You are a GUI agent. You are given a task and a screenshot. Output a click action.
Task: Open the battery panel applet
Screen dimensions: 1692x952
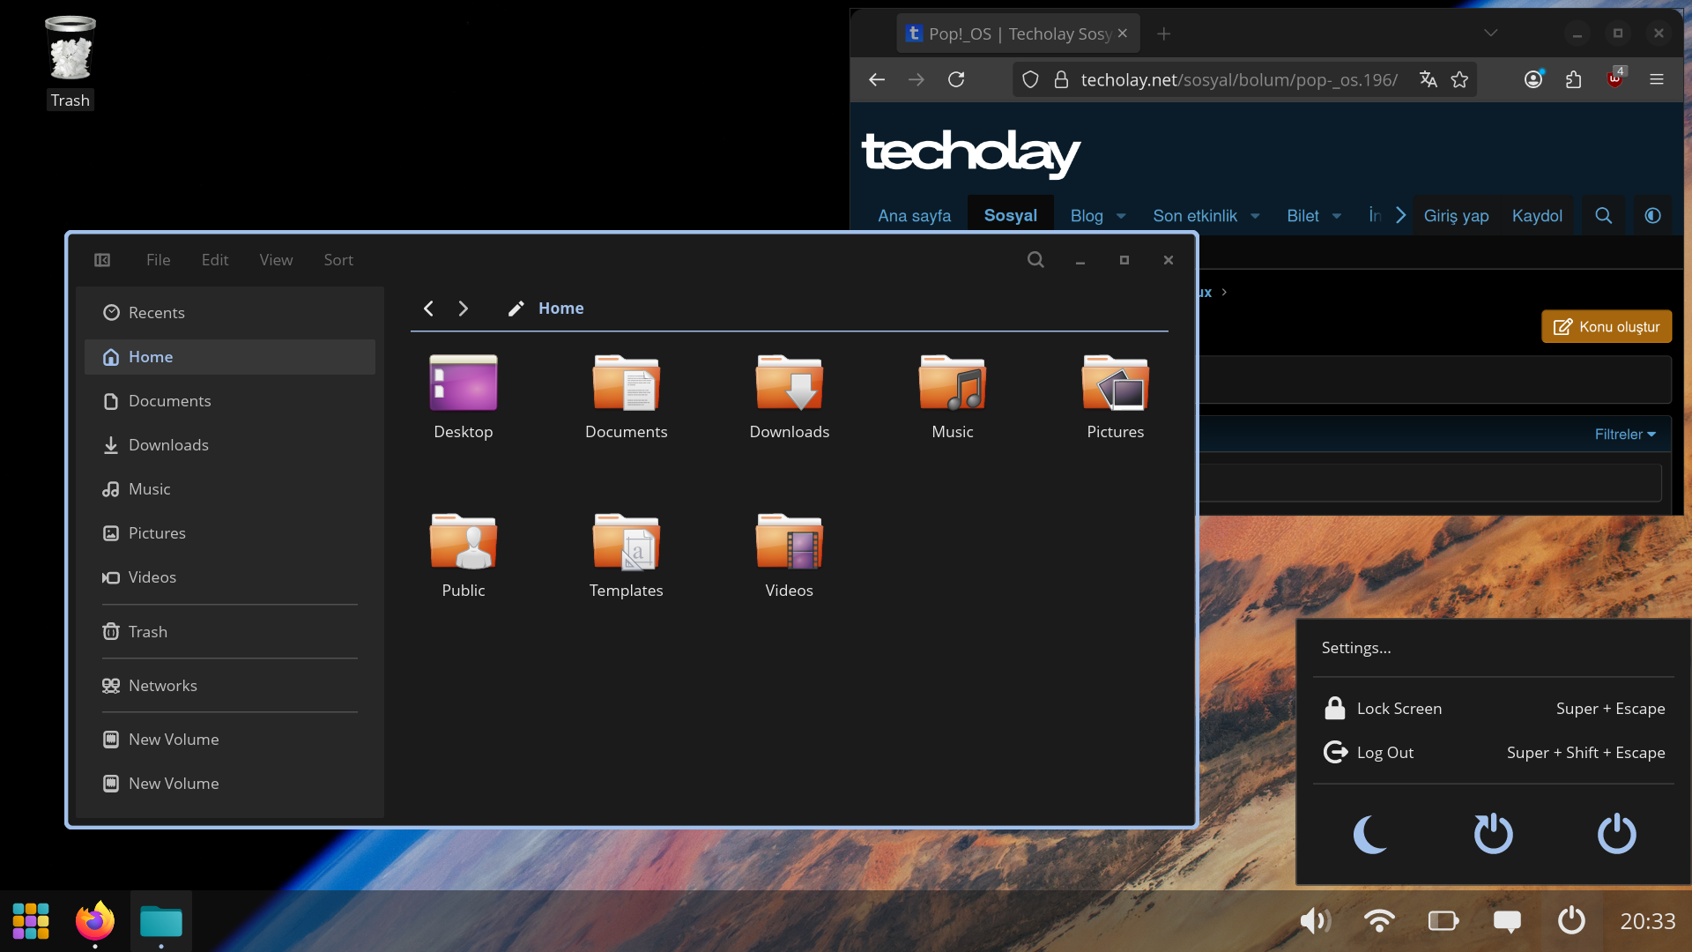tap(1443, 921)
